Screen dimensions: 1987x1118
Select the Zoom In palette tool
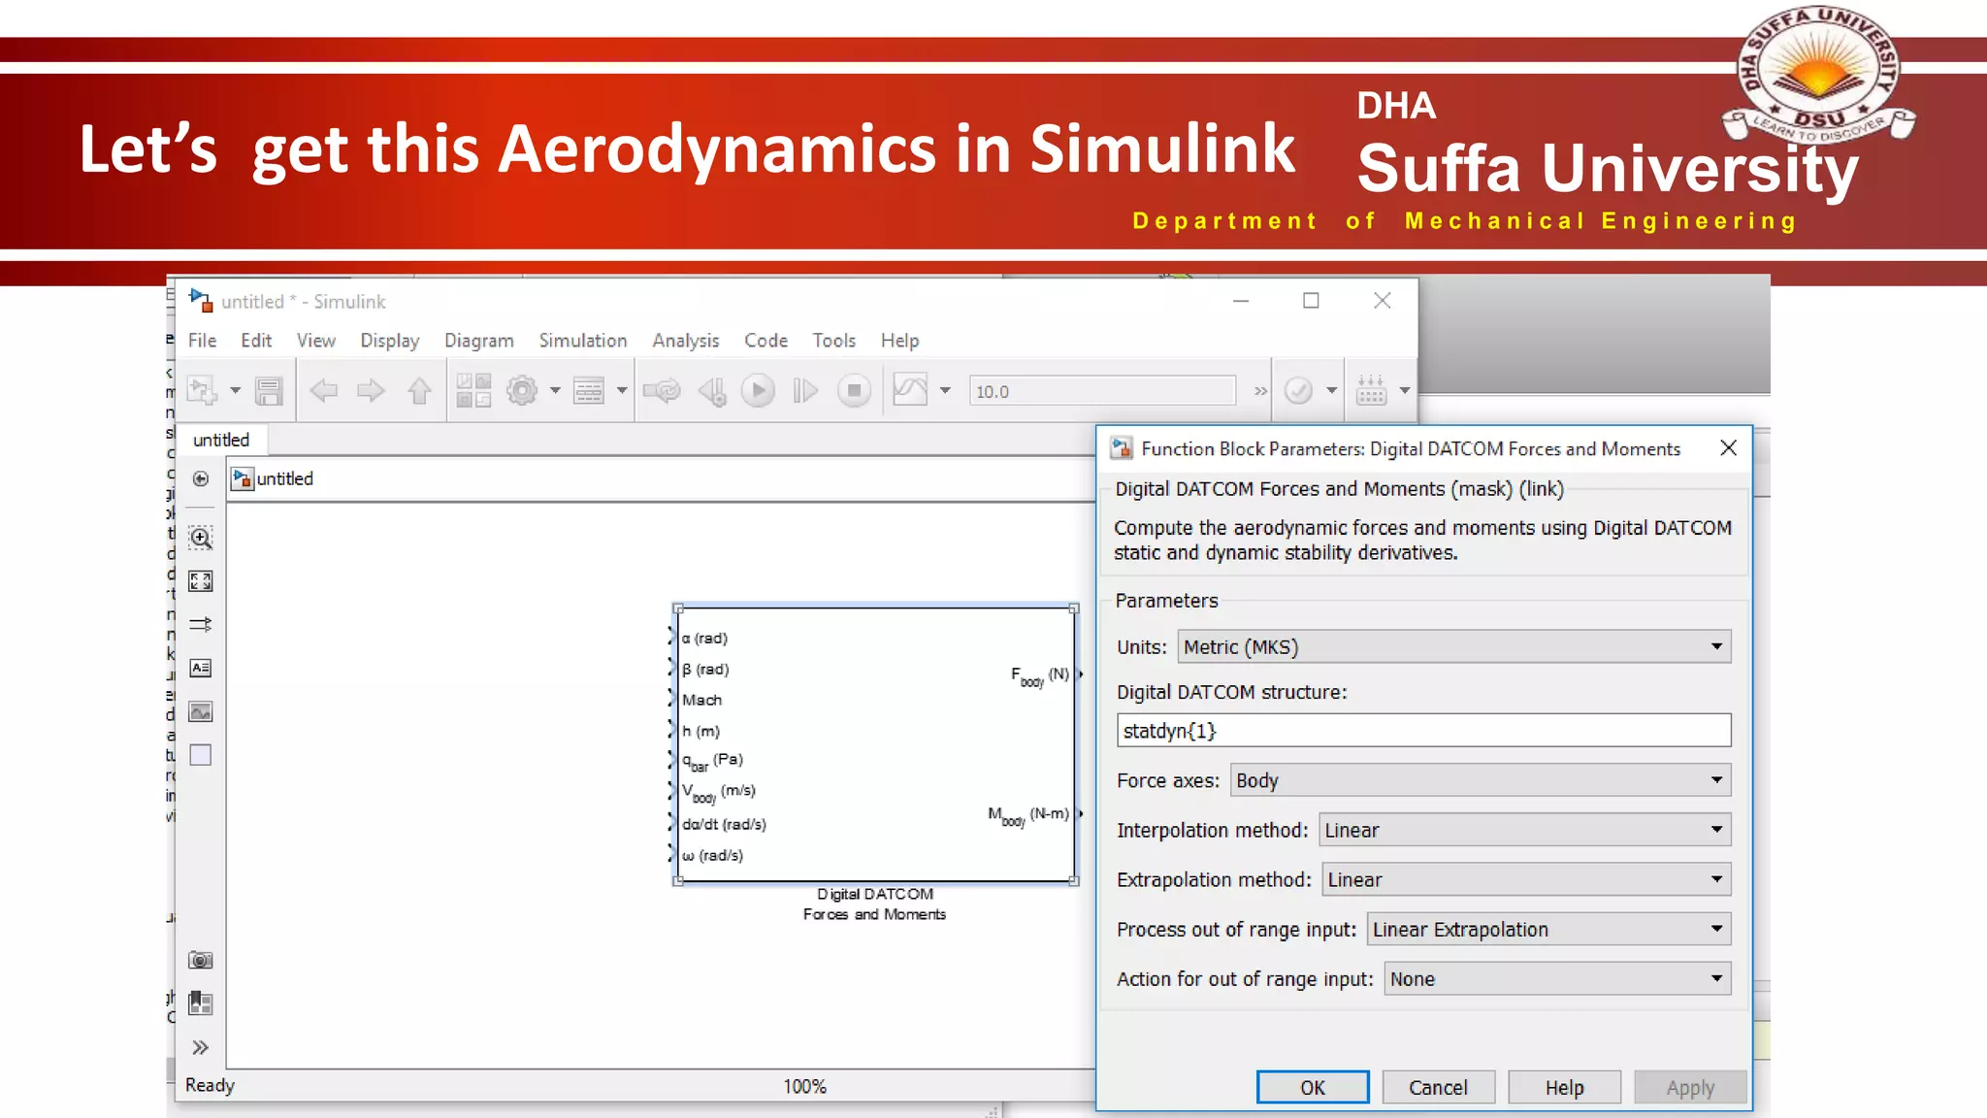click(201, 538)
